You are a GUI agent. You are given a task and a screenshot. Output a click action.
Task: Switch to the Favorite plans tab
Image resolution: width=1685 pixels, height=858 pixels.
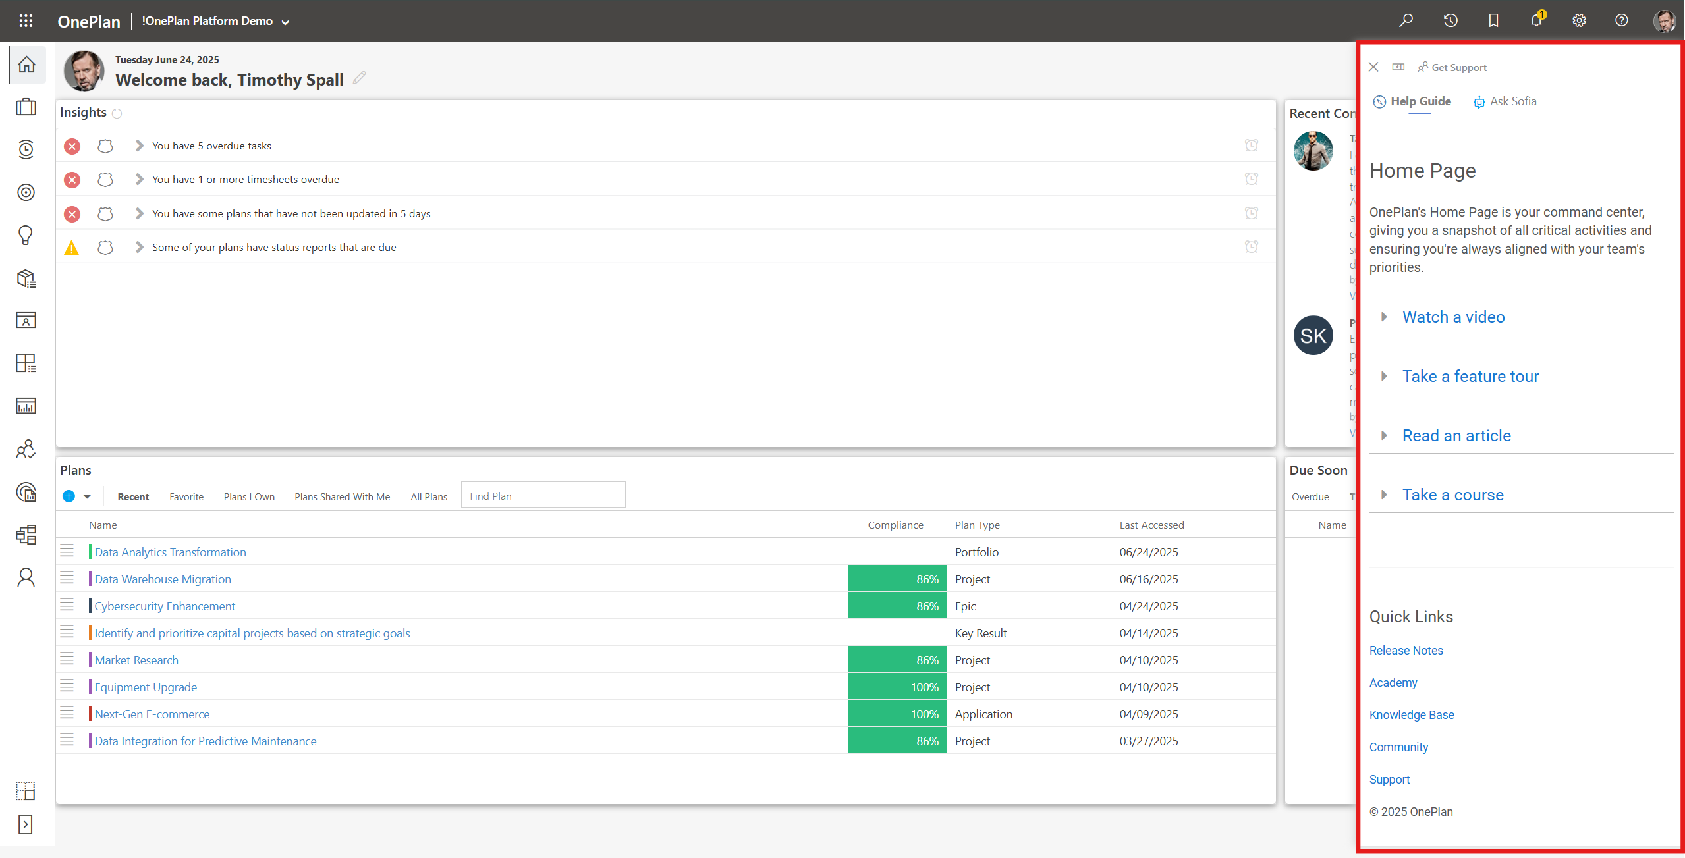tap(186, 496)
